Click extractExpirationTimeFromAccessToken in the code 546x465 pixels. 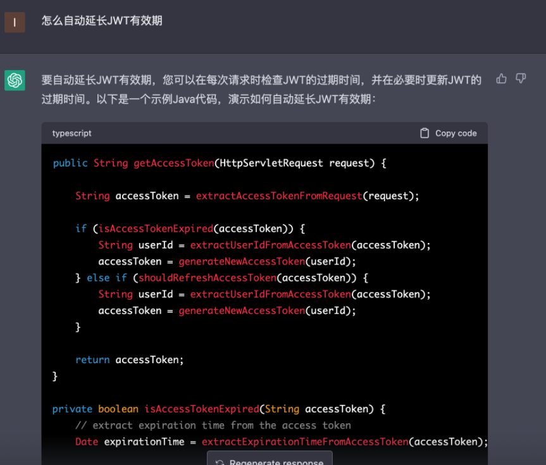(305, 442)
